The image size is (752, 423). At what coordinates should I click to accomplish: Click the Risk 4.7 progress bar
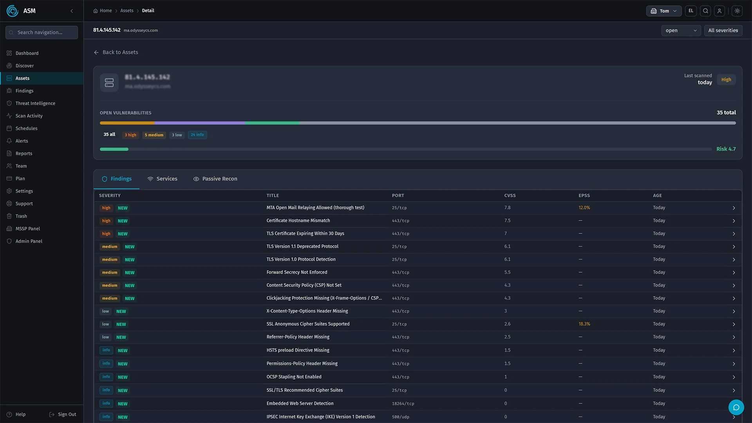pyautogui.click(x=406, y=149)
